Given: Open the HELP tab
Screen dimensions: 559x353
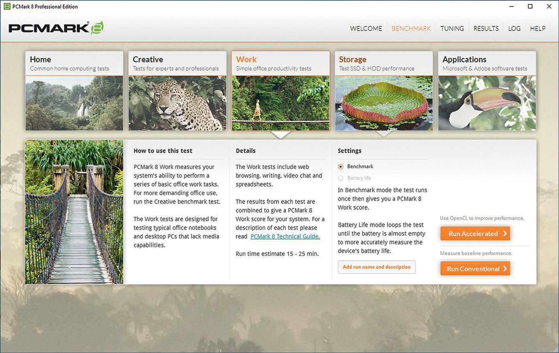Looking at the screenshot, I should tap(538, 29).
